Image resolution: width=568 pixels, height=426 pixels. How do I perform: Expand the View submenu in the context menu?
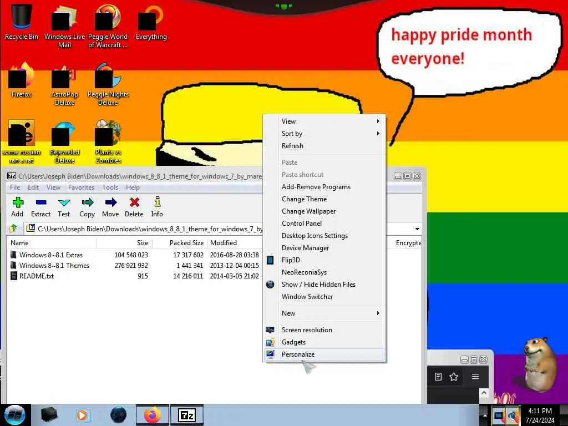[x=324, y=121]
